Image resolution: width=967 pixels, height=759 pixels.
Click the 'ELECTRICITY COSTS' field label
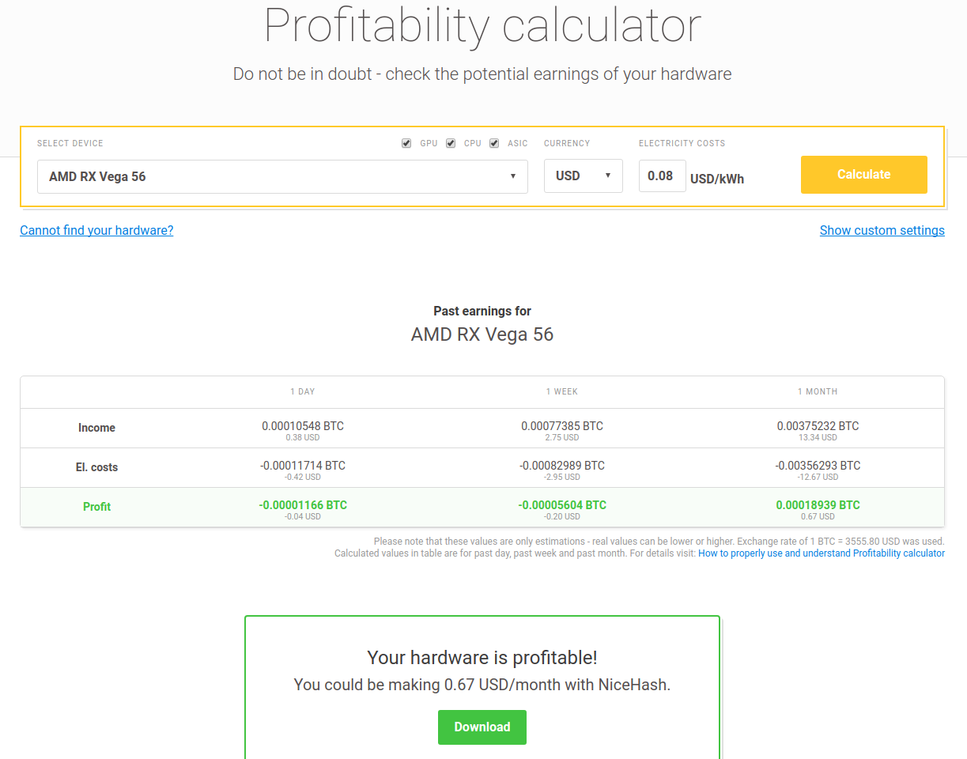coord(682,143)
